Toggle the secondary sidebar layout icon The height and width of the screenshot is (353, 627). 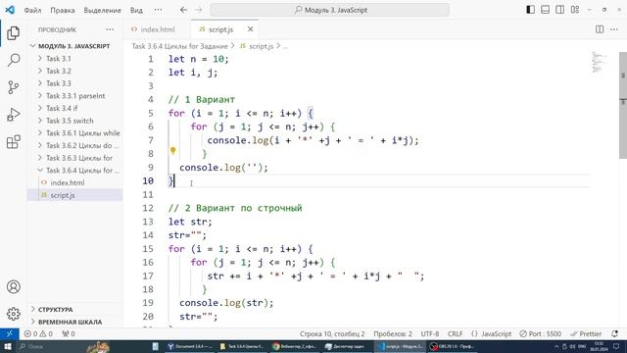tap(559, 10)
